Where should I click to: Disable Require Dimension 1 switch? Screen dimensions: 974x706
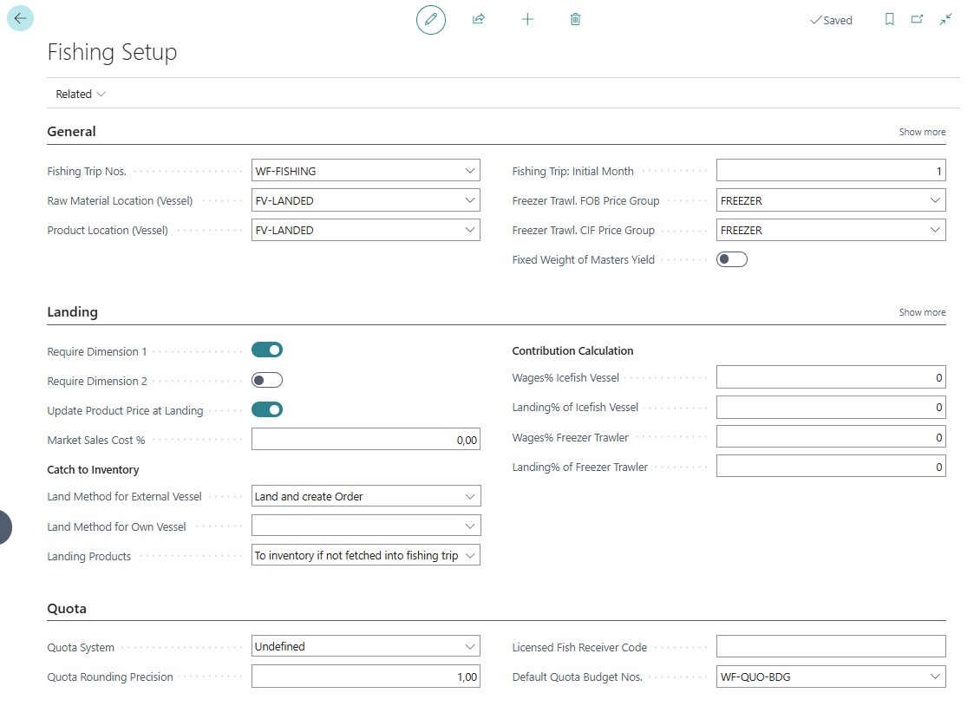tap(267, 350)
